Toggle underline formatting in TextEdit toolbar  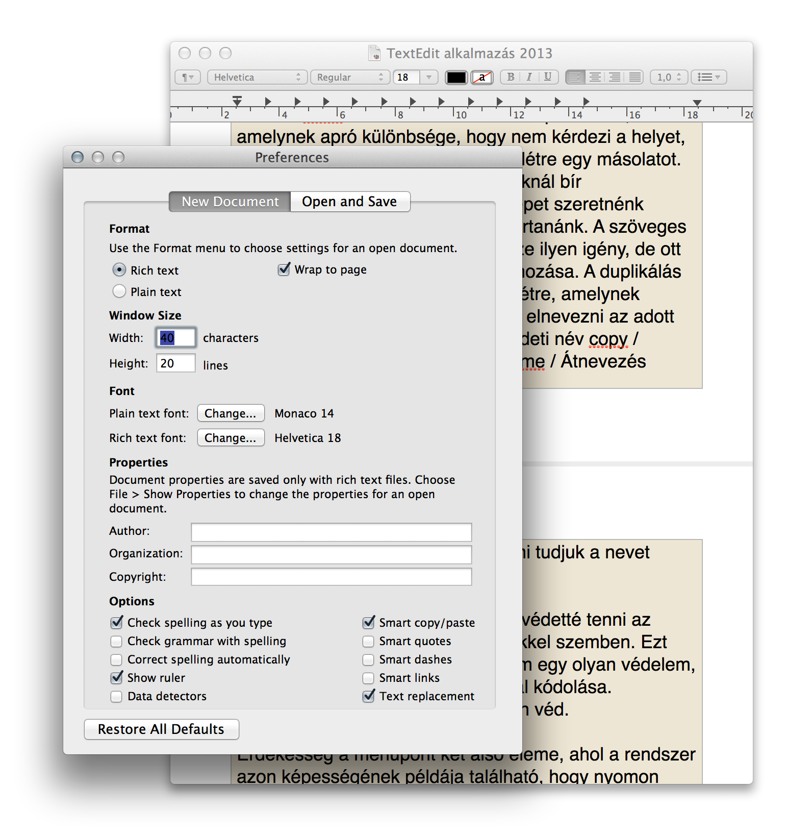coord(548,77)
